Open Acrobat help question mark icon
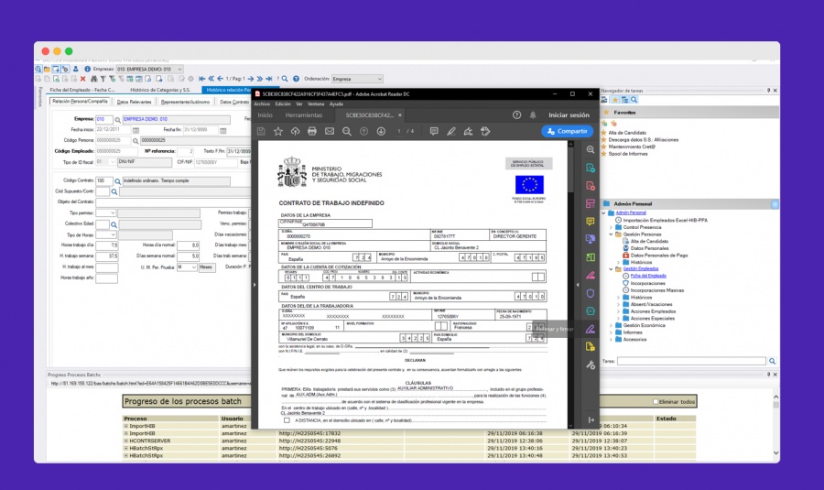824x490 pixels. click(516, 114)
